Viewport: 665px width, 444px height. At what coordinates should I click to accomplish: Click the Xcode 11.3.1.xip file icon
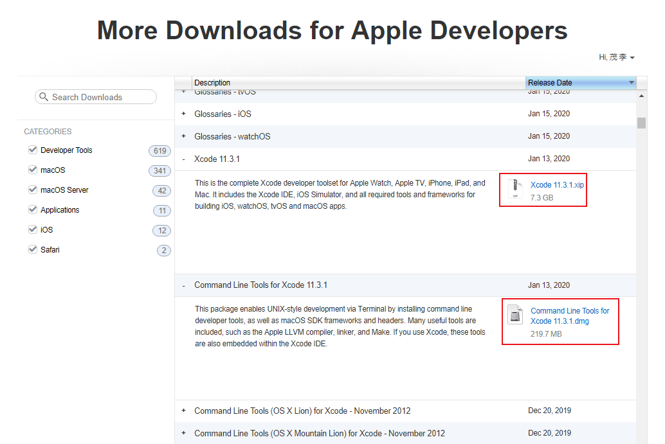[x=515, y=189]
